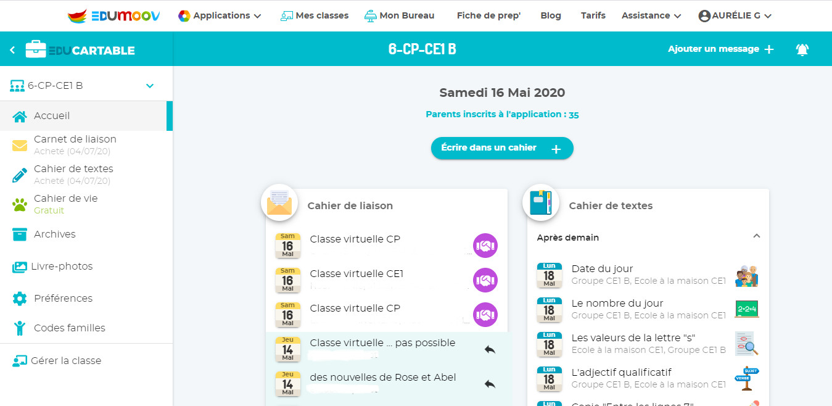Click the Cahier de liaison envelope icon

point(279,202)
